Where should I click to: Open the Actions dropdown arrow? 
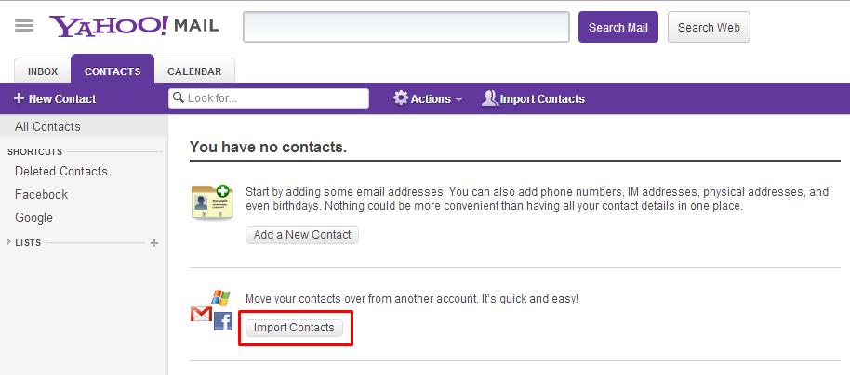(x=458, y=99)
